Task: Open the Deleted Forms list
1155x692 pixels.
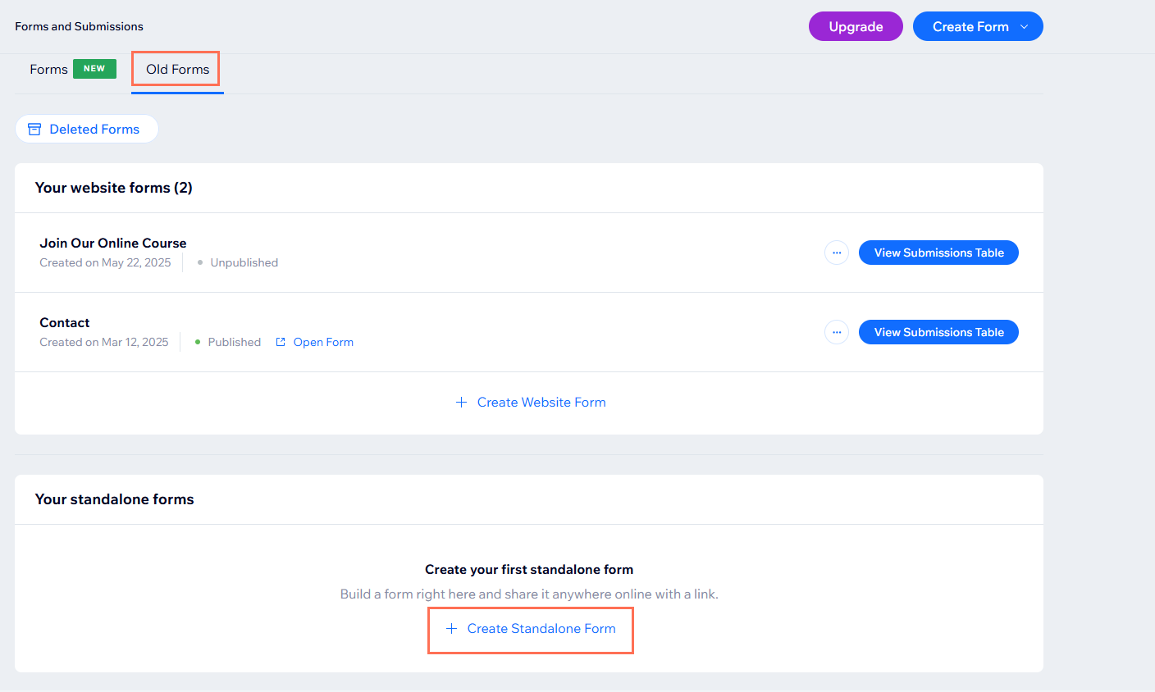Action: pyautogui.click(x=94, y=130)
